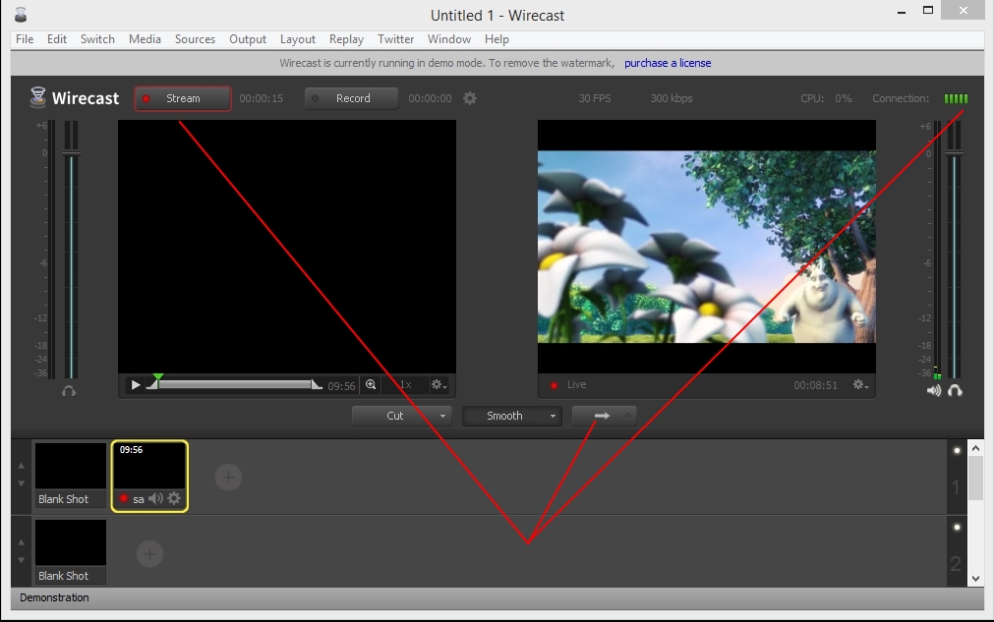Click the green in-point marker on timeline

tap(158, 377)
